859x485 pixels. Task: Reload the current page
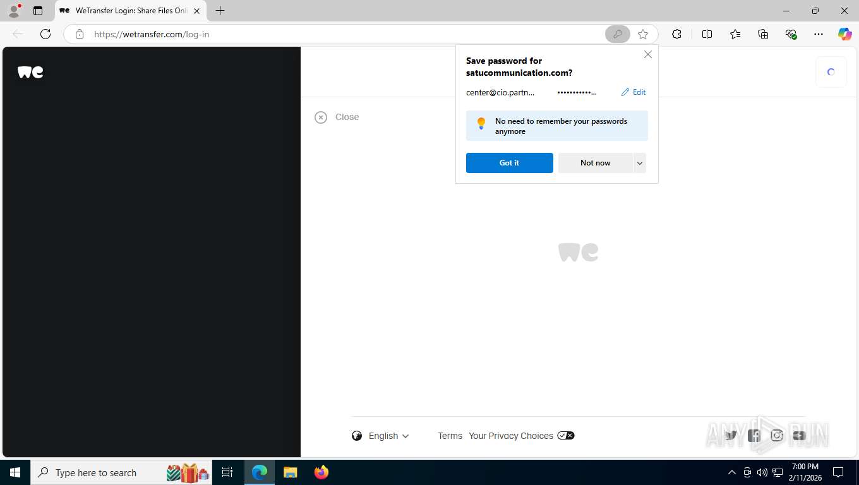coord(45,34)
